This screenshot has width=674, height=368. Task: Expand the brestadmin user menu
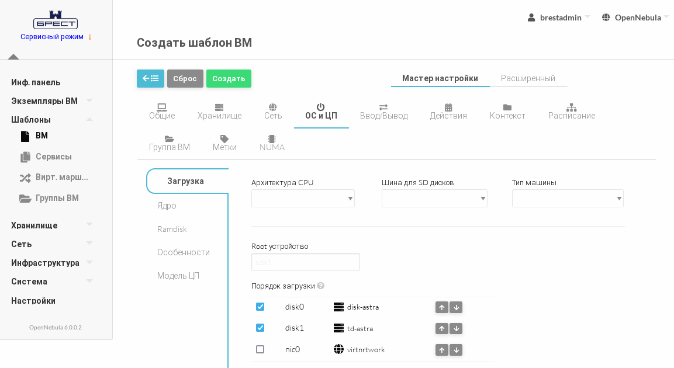click(x=559, y=18)
